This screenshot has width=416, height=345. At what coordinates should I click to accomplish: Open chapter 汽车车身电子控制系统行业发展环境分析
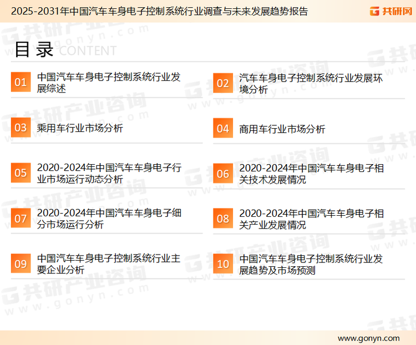coord(311,84)
